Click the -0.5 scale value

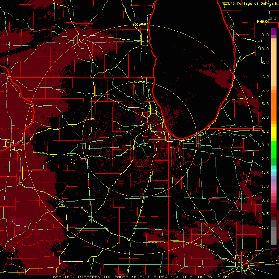pyautogui.click(x=264, y=214)
